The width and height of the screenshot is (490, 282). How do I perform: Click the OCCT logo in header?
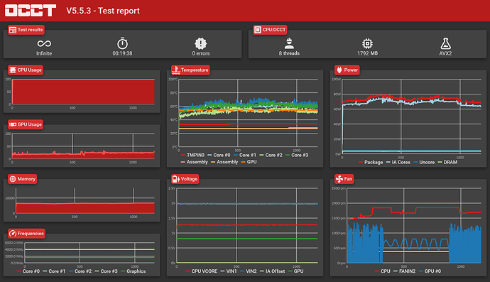(31, 11)
